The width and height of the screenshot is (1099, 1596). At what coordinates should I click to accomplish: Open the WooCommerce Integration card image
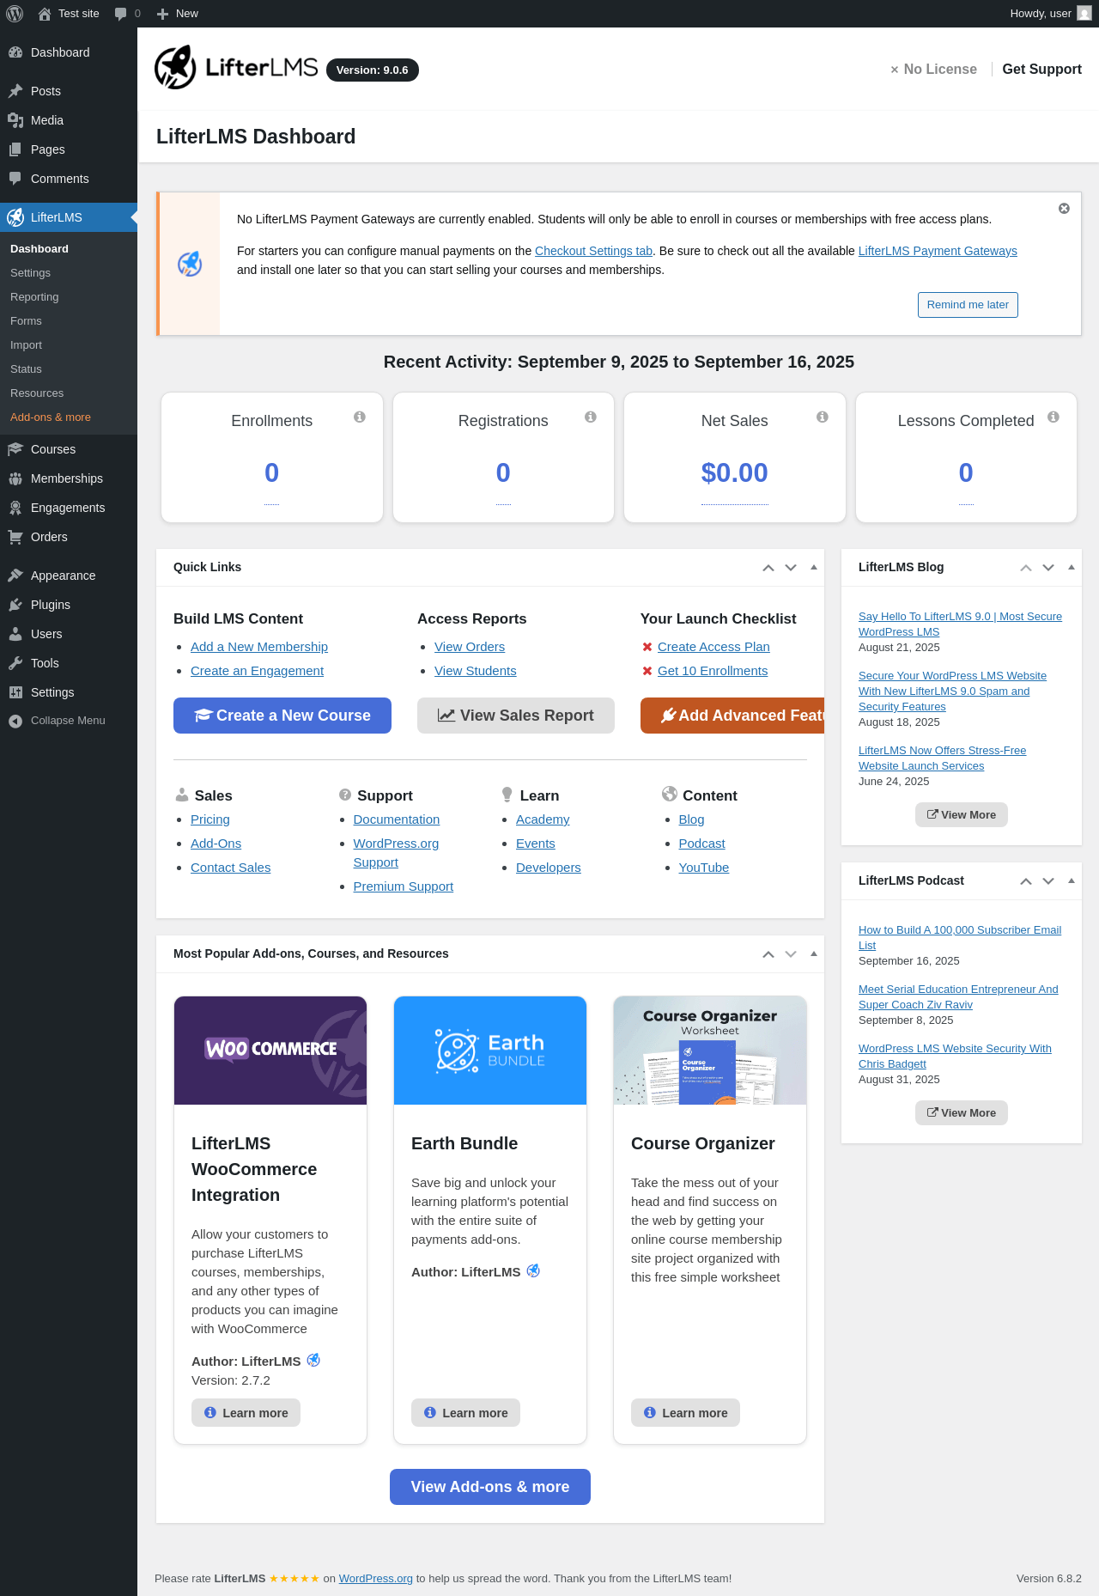(270, 1051)
